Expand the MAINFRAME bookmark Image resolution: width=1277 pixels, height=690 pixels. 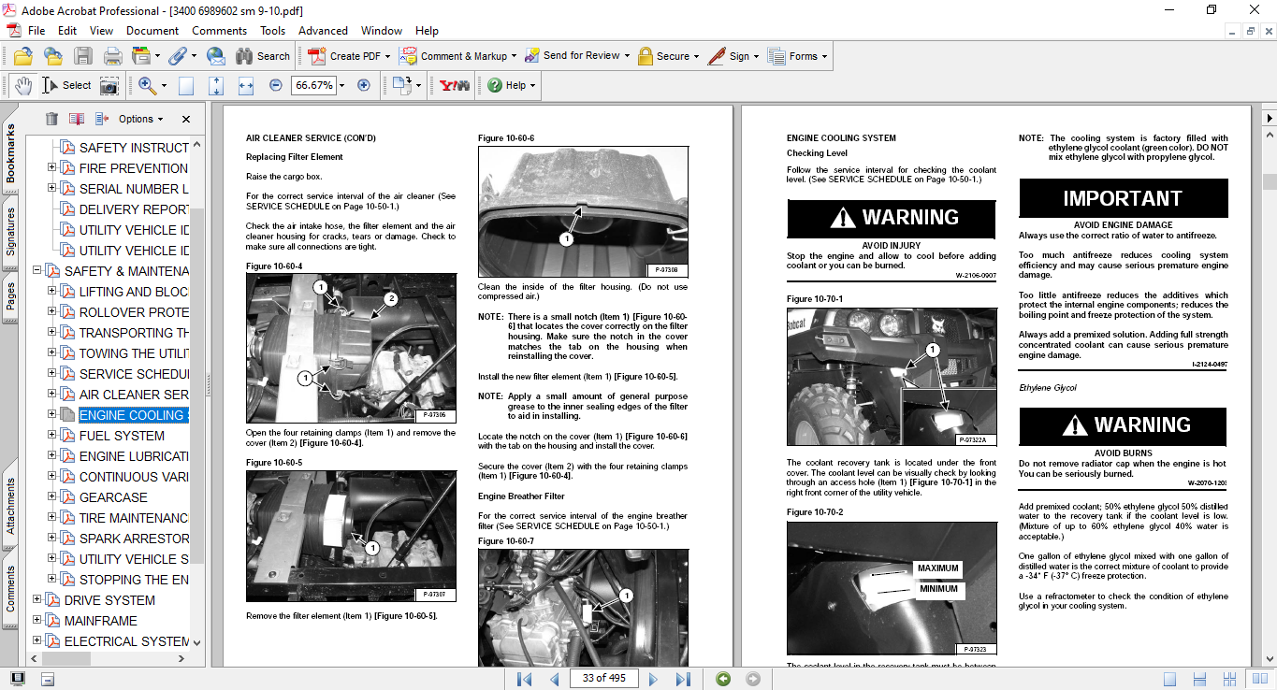[x=37, y=621]
